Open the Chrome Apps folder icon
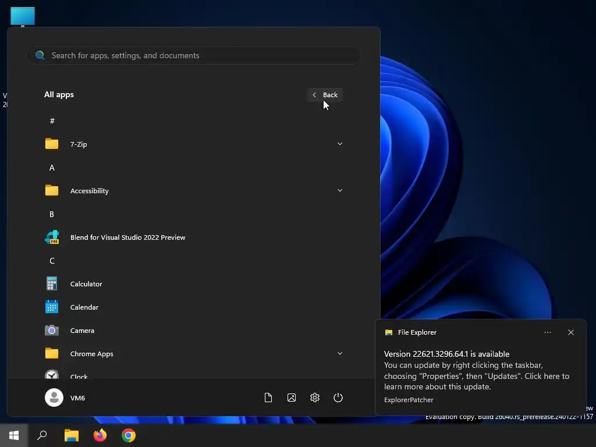Image resolution: width=596 pixels, height=447 pixels. point(52,353)
